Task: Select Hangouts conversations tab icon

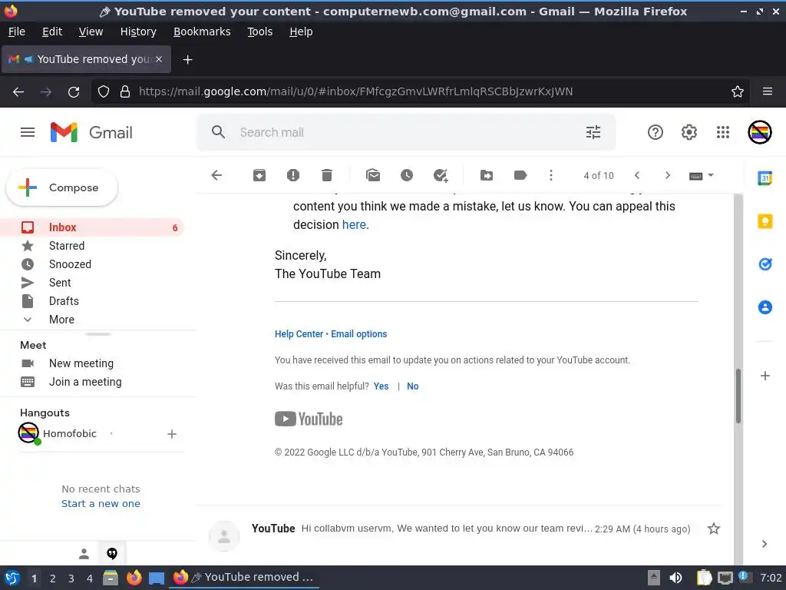Action: tap(112, 553)
